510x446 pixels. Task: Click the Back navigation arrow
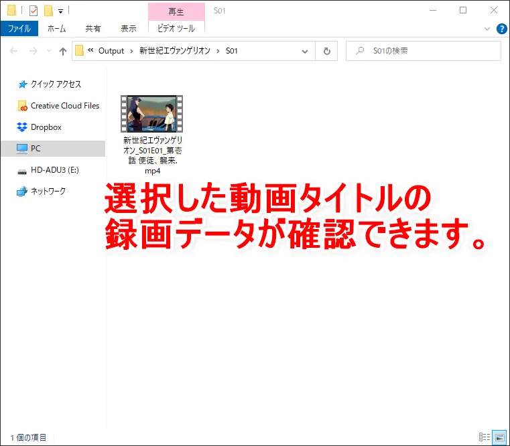pyautogui.click(x=13, y=51)
